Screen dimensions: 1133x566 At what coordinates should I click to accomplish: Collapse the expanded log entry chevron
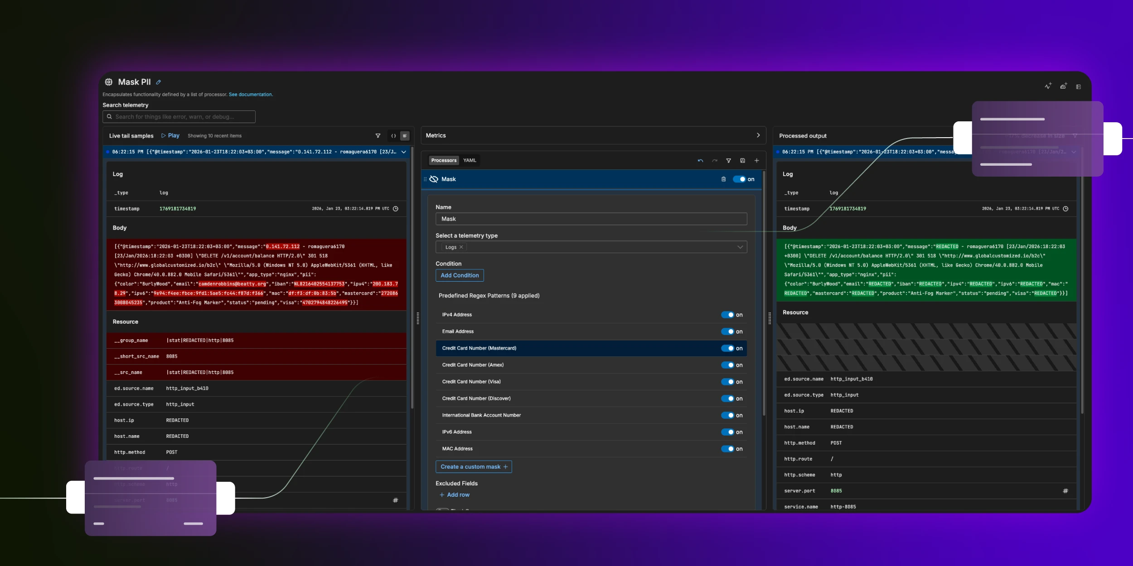(403, 152)
